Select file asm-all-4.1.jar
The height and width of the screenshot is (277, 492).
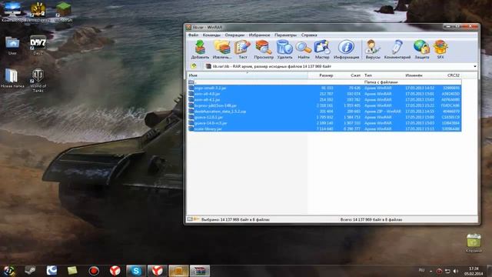coord(324,99)
